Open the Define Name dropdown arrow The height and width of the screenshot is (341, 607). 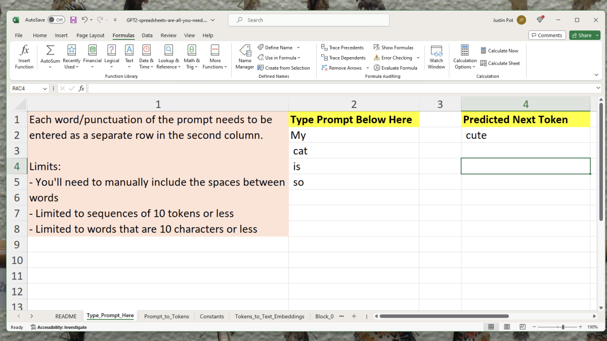point(298,47)
